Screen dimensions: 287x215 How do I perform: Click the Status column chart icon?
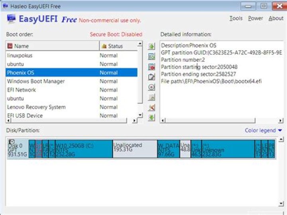click(104, 46)
